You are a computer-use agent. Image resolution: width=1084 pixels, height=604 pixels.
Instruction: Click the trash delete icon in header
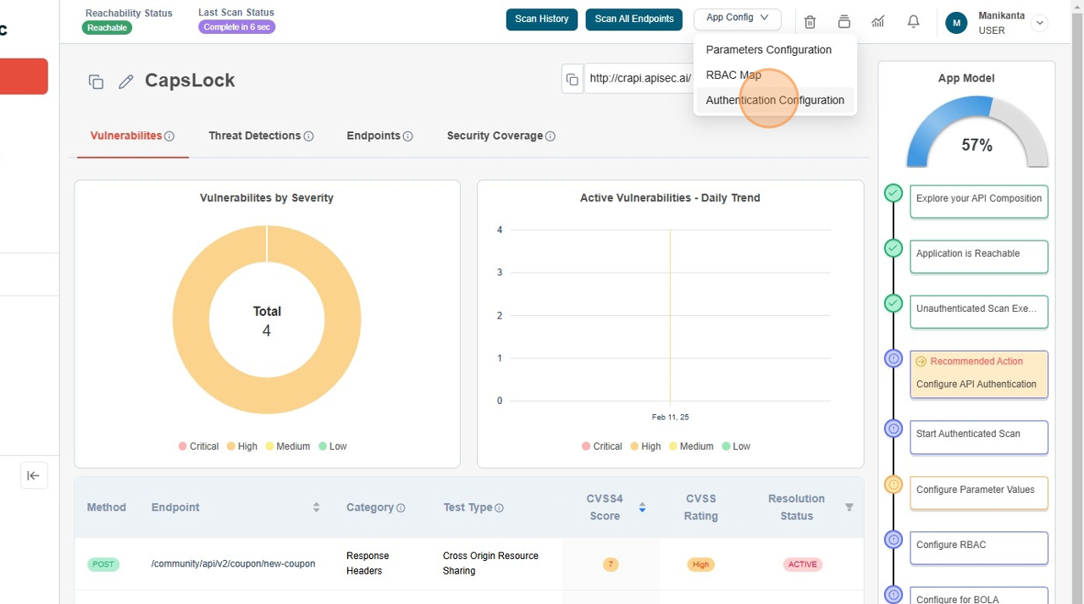(810, 22)
